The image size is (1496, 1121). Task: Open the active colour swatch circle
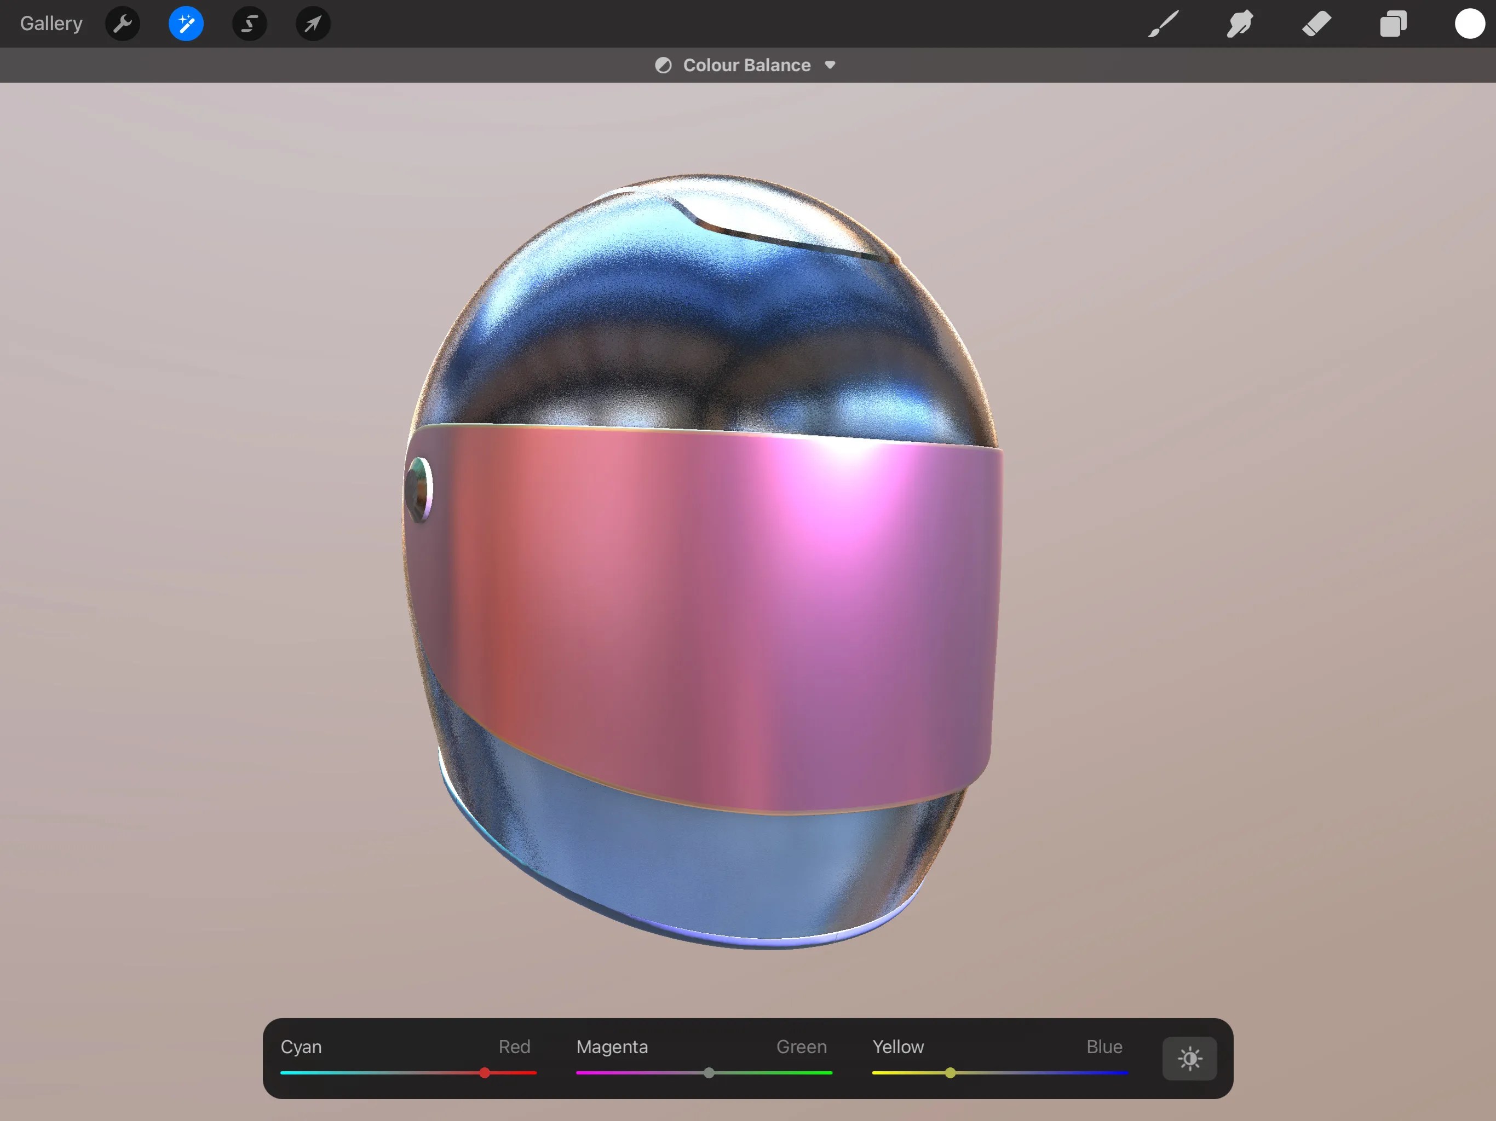tap(1469, 23)
